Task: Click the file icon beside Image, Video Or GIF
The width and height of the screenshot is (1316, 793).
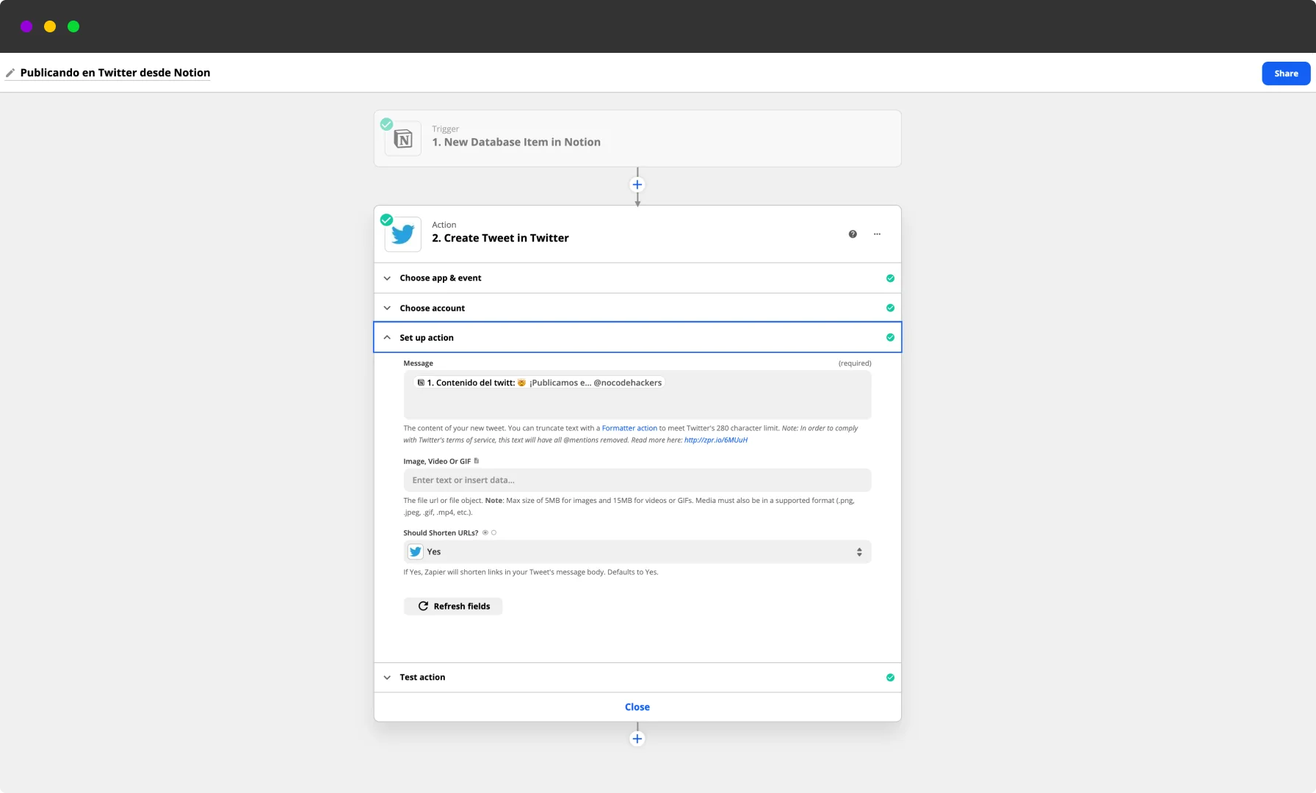Action: point(477,461)
